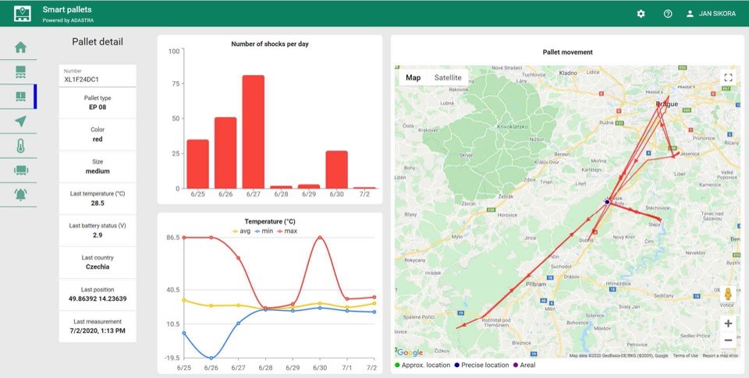Click the blue precise location marker

coord(607,203)
